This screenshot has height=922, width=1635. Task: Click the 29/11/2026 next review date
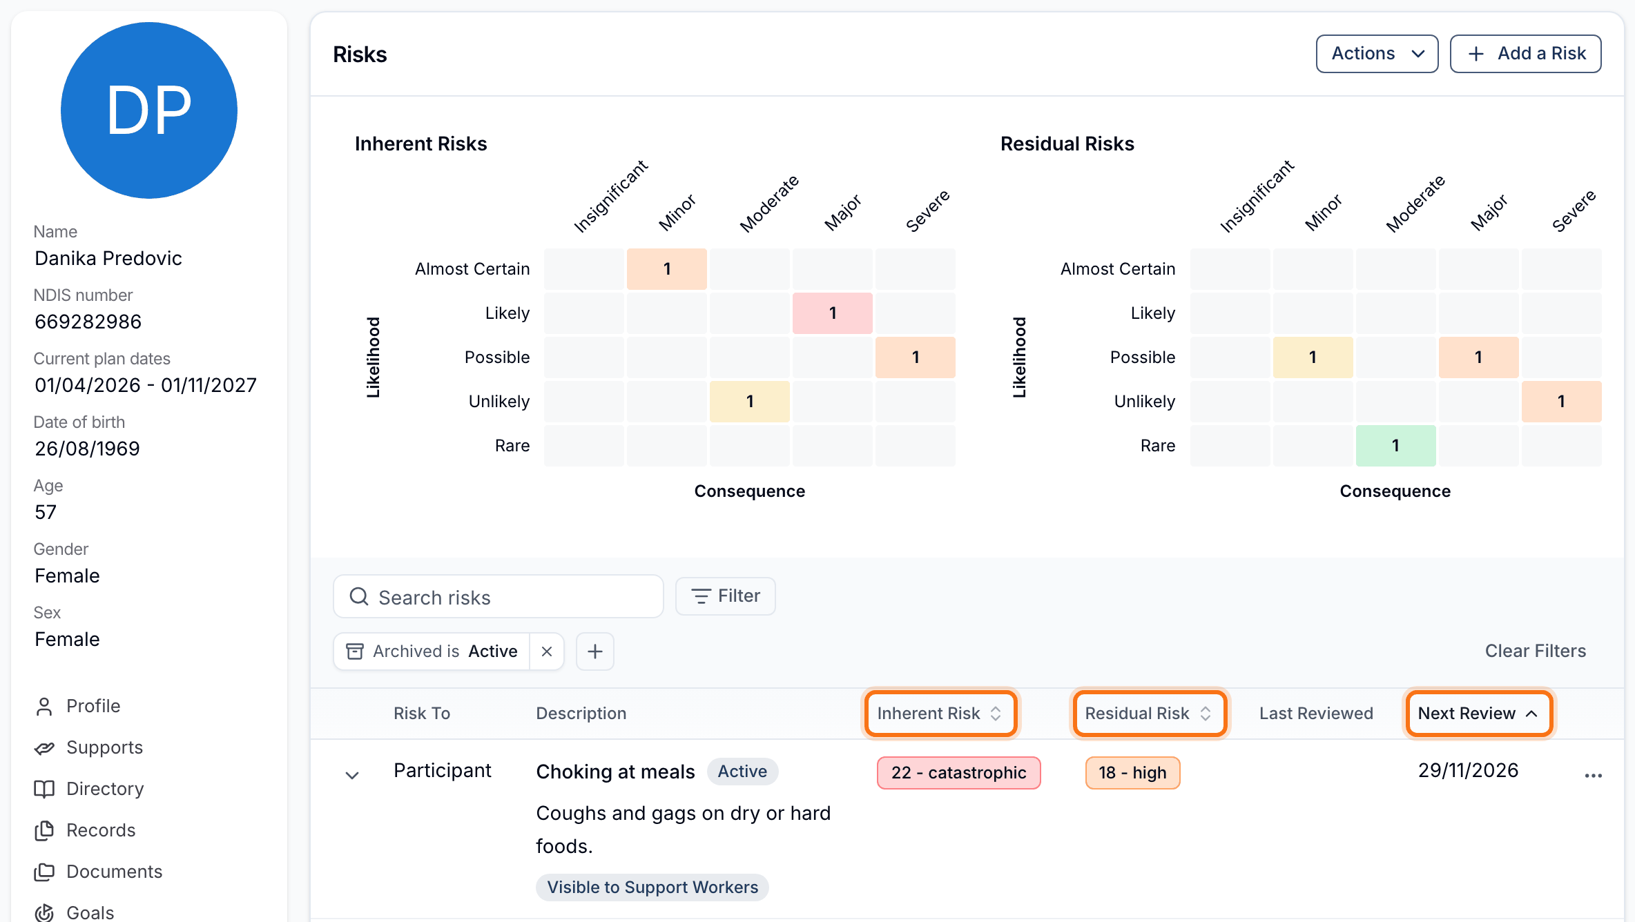[x=1468, y=770]
